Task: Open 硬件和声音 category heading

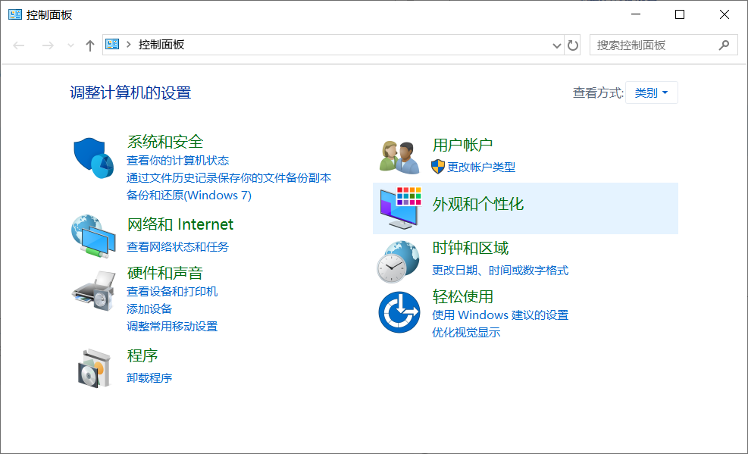Action: (x=165, y=273)
